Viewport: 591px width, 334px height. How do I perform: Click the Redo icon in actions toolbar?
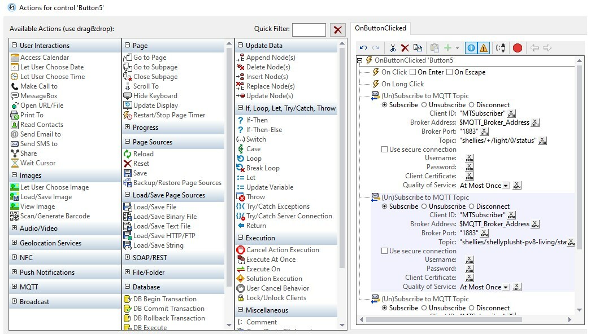point(376,48)
